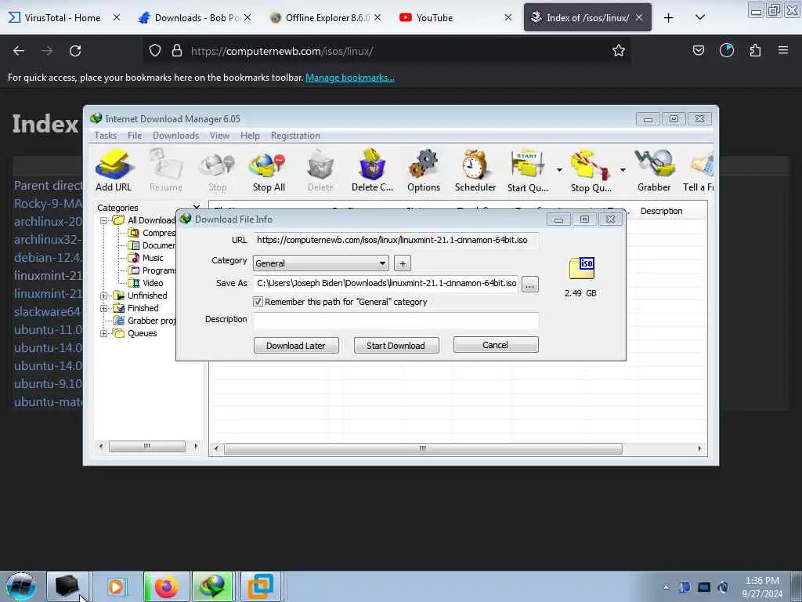Image resolution: width=802 pixels, height=602 pixels.
Task: Click the iso file type icon
Action: [x=582, y=268]
